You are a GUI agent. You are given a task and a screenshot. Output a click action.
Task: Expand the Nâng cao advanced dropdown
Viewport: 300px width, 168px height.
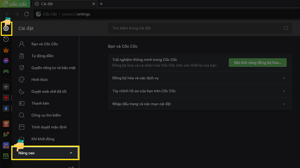click(x=45, y=153)
